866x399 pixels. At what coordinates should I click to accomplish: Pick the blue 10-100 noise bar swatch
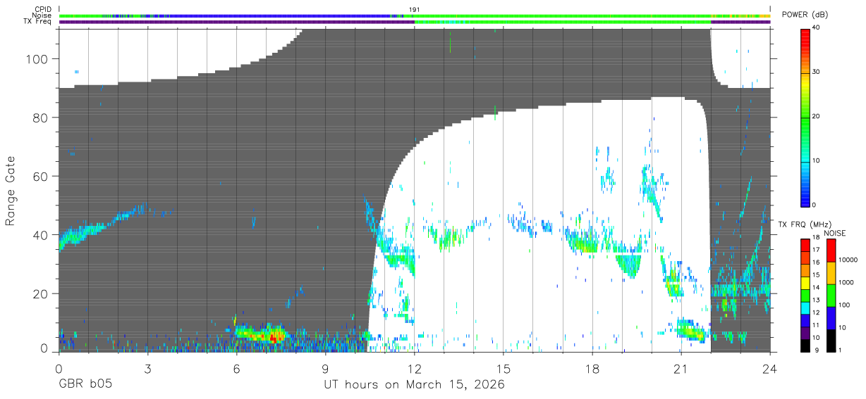click(830, 317)
